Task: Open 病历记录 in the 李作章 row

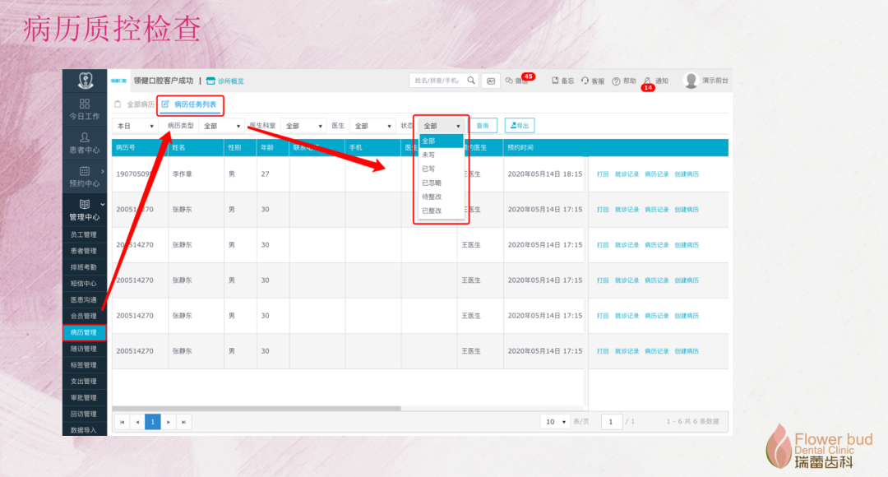Action: click(656, 174)
